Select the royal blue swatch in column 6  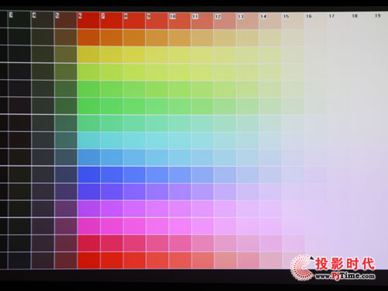88,175
